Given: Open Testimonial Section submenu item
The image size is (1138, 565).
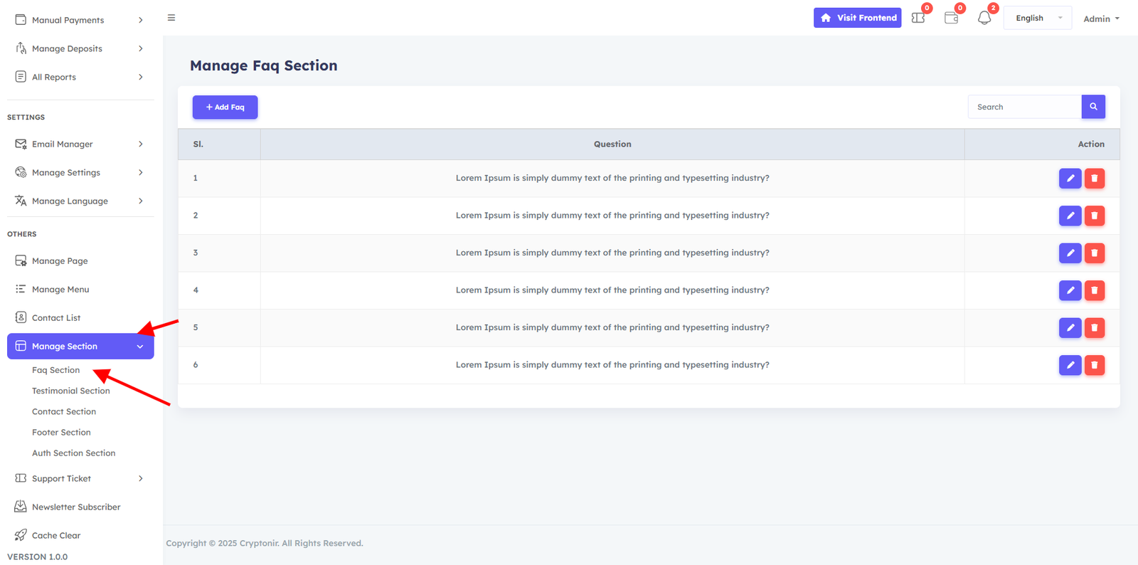Looking at the screenshot, I should click(71, 391).
